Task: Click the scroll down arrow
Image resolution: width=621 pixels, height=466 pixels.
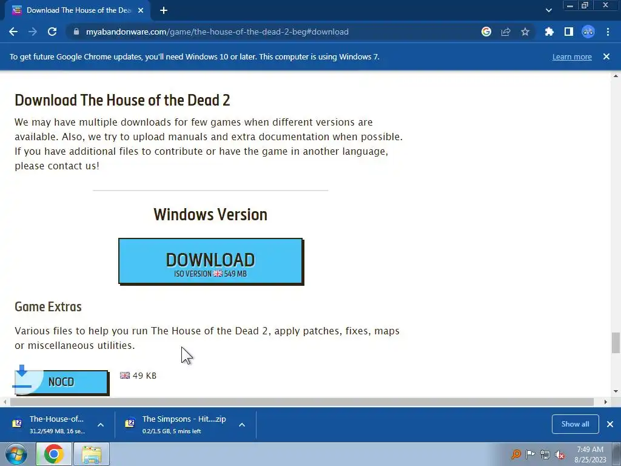Action: (x=616, y=391)
